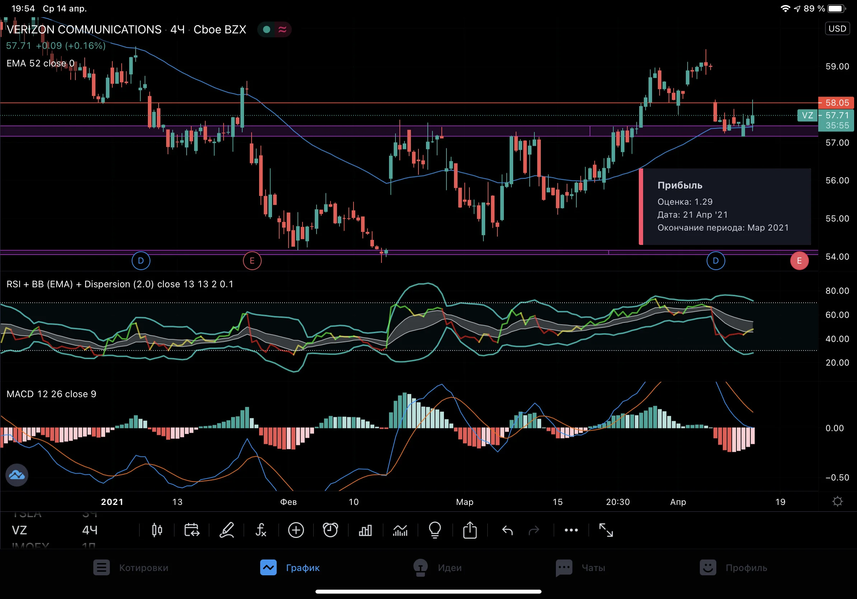857x599 pixels.
Task: Tap the add symbol plus icon
Action: pos(296,530)
